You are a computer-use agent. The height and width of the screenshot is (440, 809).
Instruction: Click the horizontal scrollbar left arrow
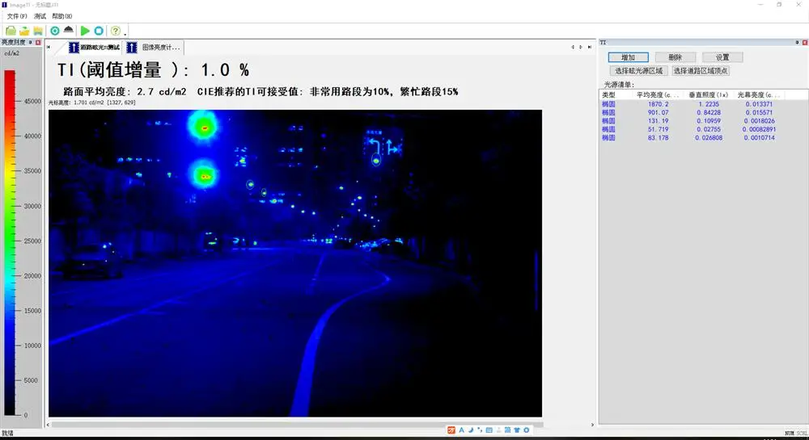[x=48, y=425]
